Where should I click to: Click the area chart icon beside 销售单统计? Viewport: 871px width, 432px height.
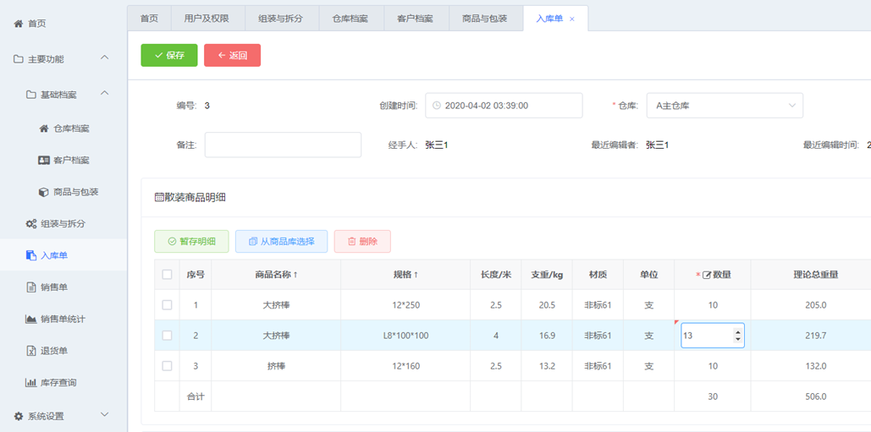pos(31,320)
